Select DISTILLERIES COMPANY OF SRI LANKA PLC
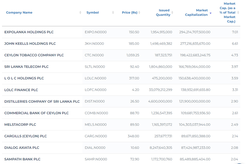 point(42,102)
